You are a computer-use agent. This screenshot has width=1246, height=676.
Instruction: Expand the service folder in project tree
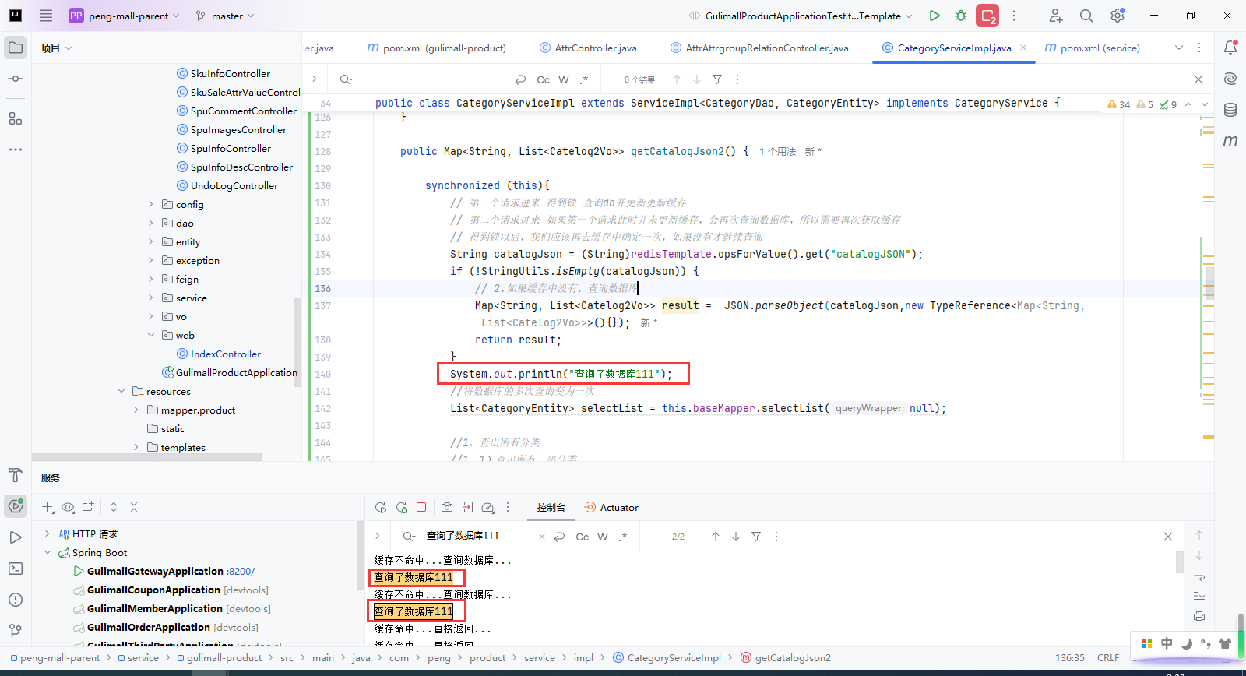point(151,298)
